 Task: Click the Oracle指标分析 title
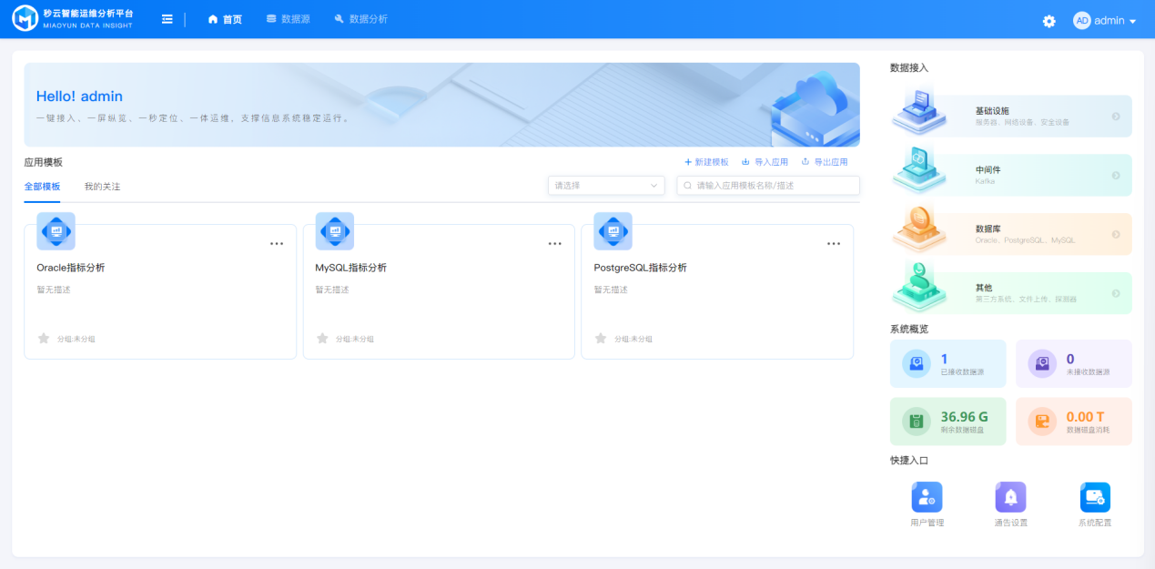coord(71,268)
